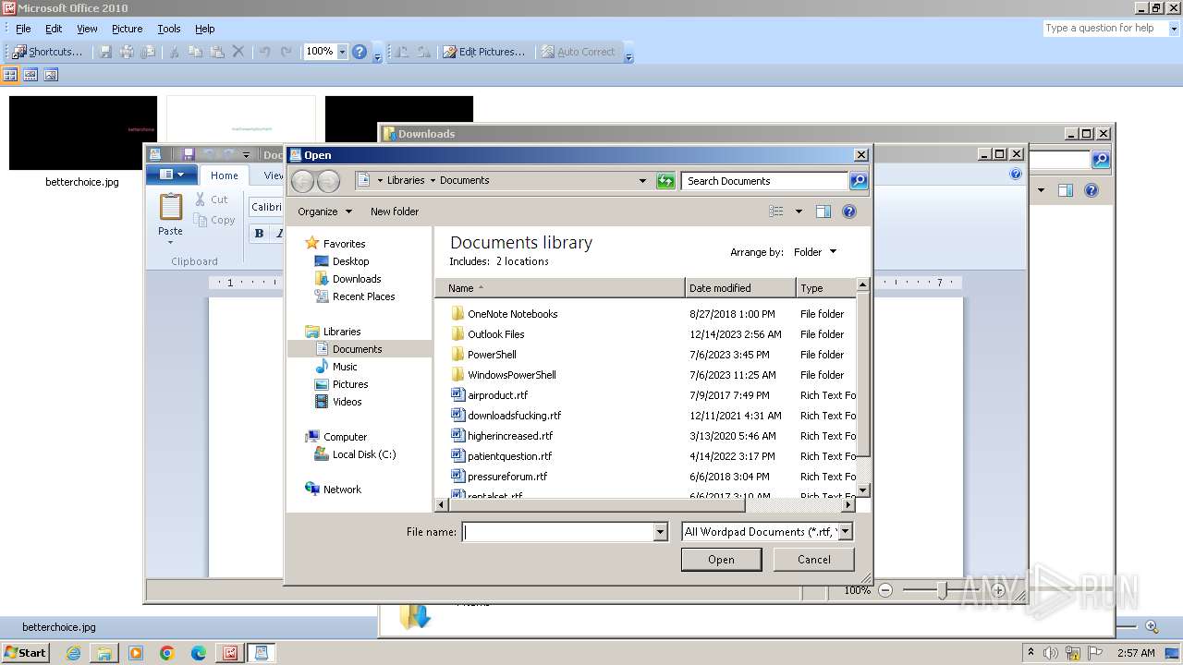Select the OneNote Notebooks folder

pyautogui.click(x=512, y=314)
